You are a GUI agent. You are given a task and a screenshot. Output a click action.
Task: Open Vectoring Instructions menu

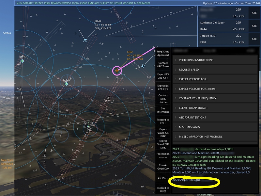tap(215, 60)
